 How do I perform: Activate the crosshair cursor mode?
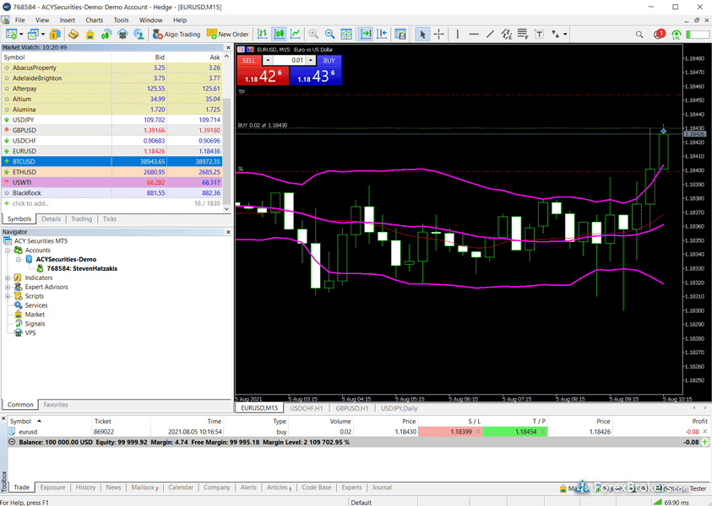coord(439,34)
